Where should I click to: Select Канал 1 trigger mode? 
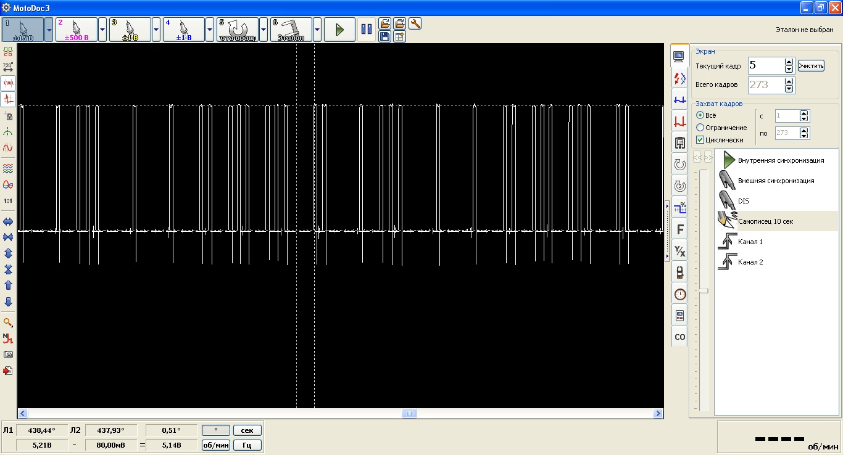pyautogui.click(x=776, y=242)
